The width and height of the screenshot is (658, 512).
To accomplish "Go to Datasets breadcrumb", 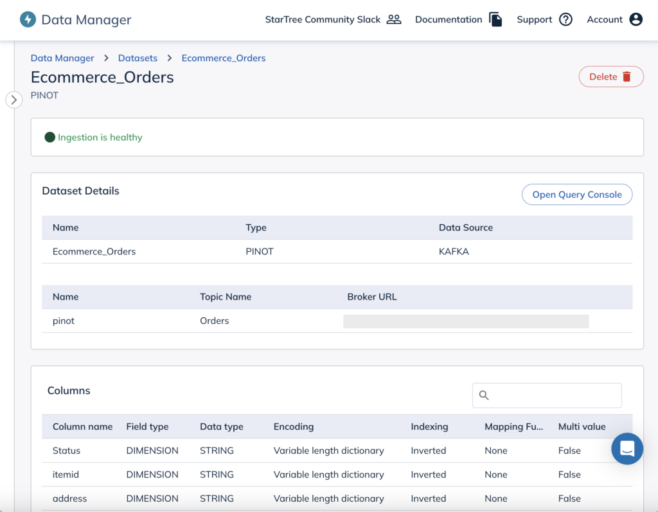I will [138, 58].
